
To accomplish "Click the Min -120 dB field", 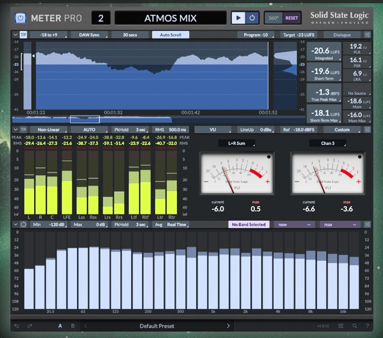I will tap(49, 225).
